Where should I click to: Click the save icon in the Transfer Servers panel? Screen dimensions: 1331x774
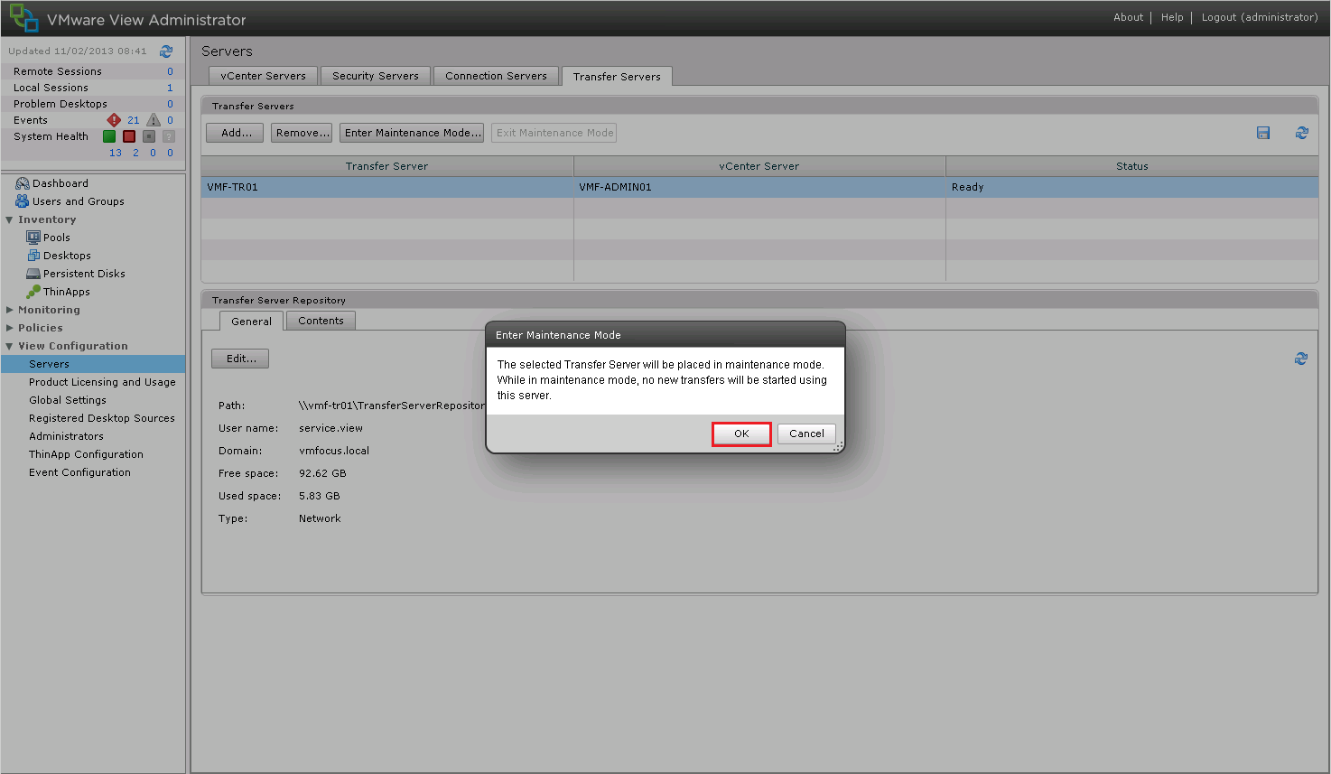pyautogui.click(x=1263, y=133)
